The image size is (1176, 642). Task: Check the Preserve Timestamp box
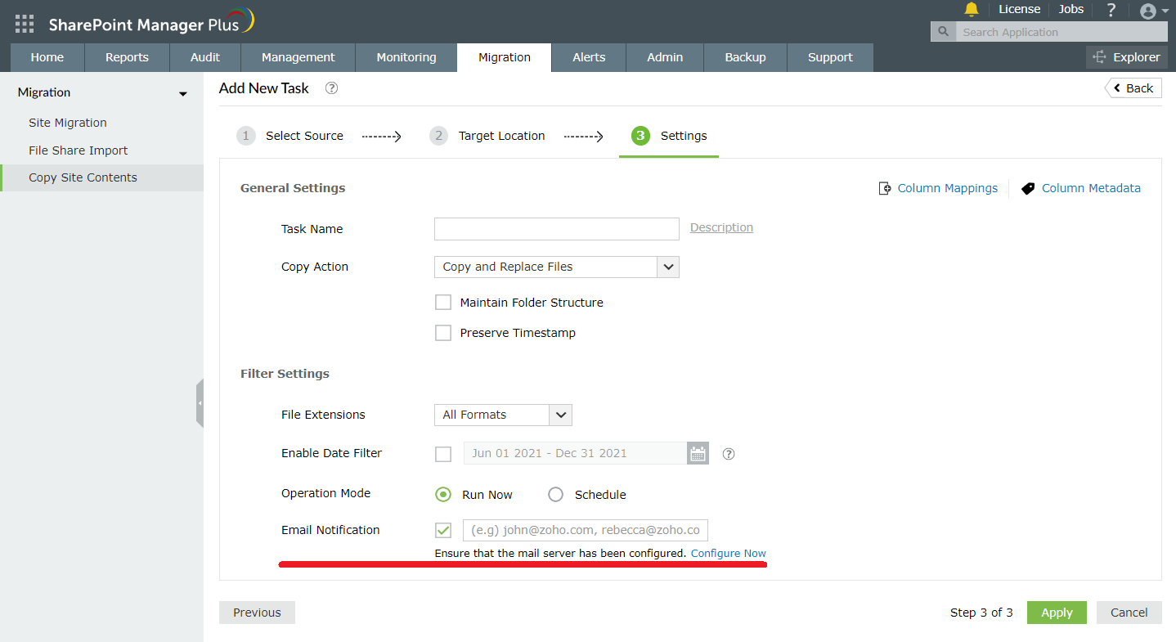[443, 333]
